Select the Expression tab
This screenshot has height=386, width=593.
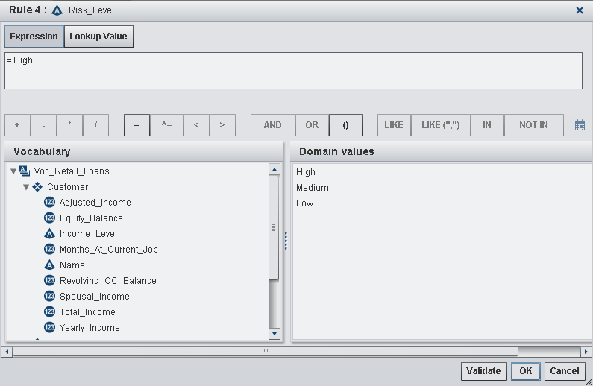pos(34,37)
